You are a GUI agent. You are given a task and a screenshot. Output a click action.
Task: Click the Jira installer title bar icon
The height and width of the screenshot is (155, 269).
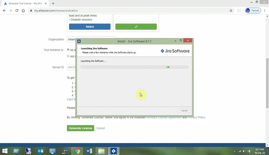pos(79,41)
